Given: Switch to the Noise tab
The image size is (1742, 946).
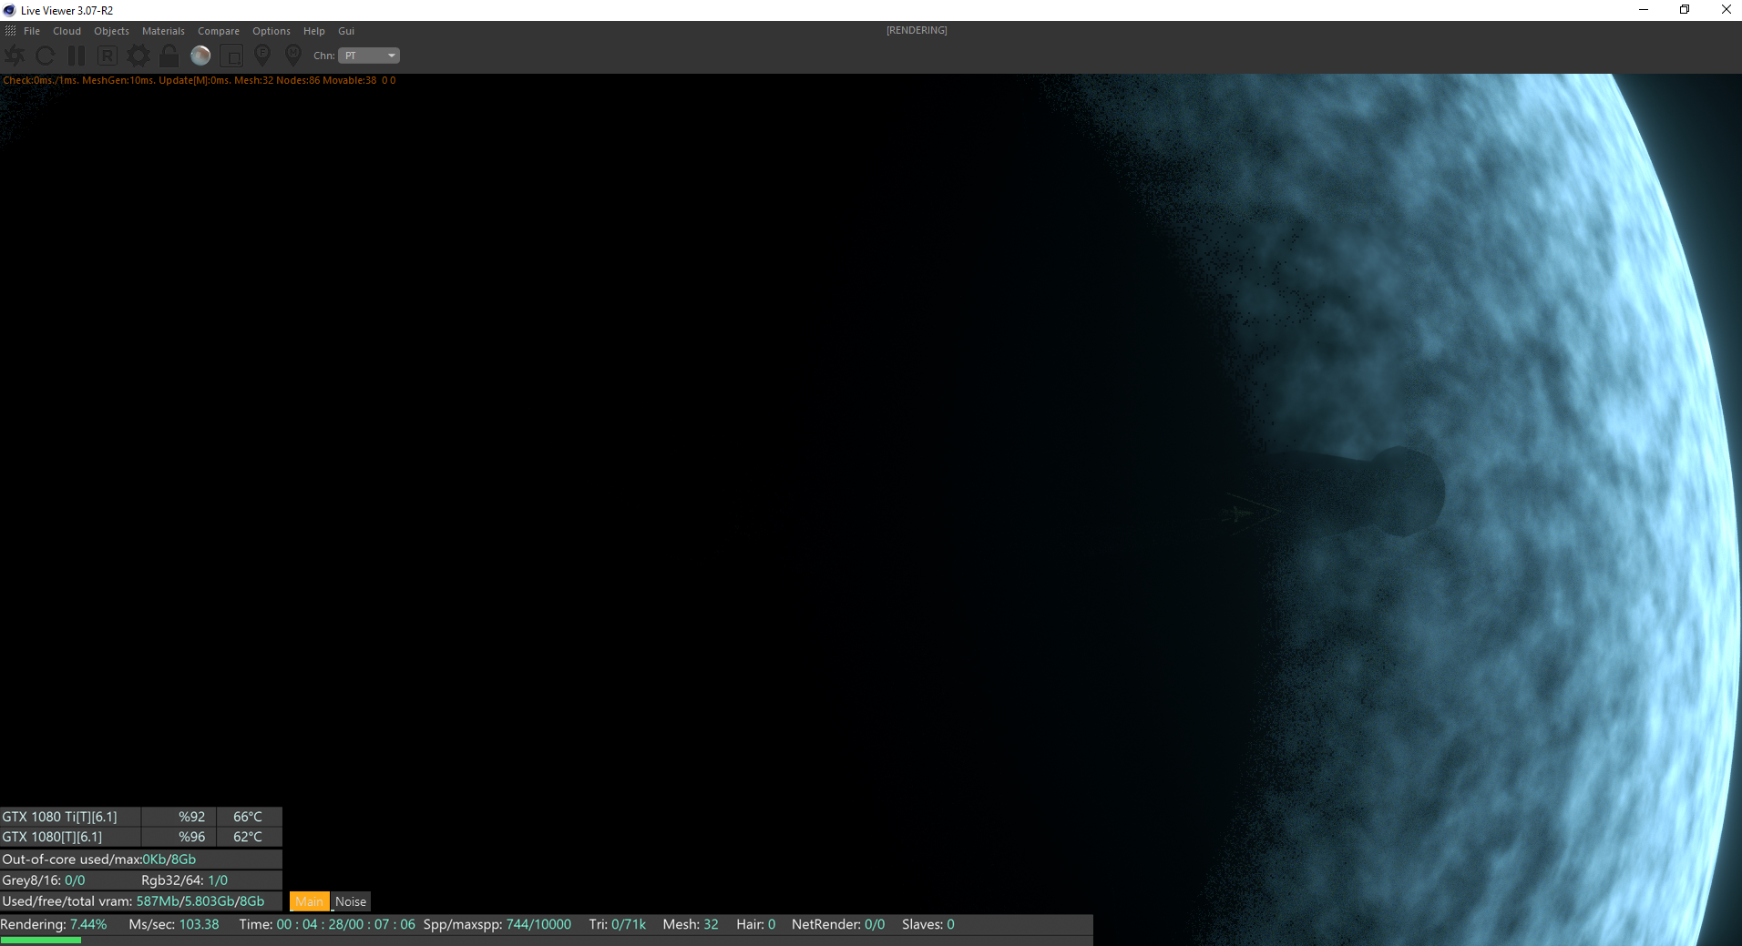Looking at the screenshot, I should coord(351,901).
